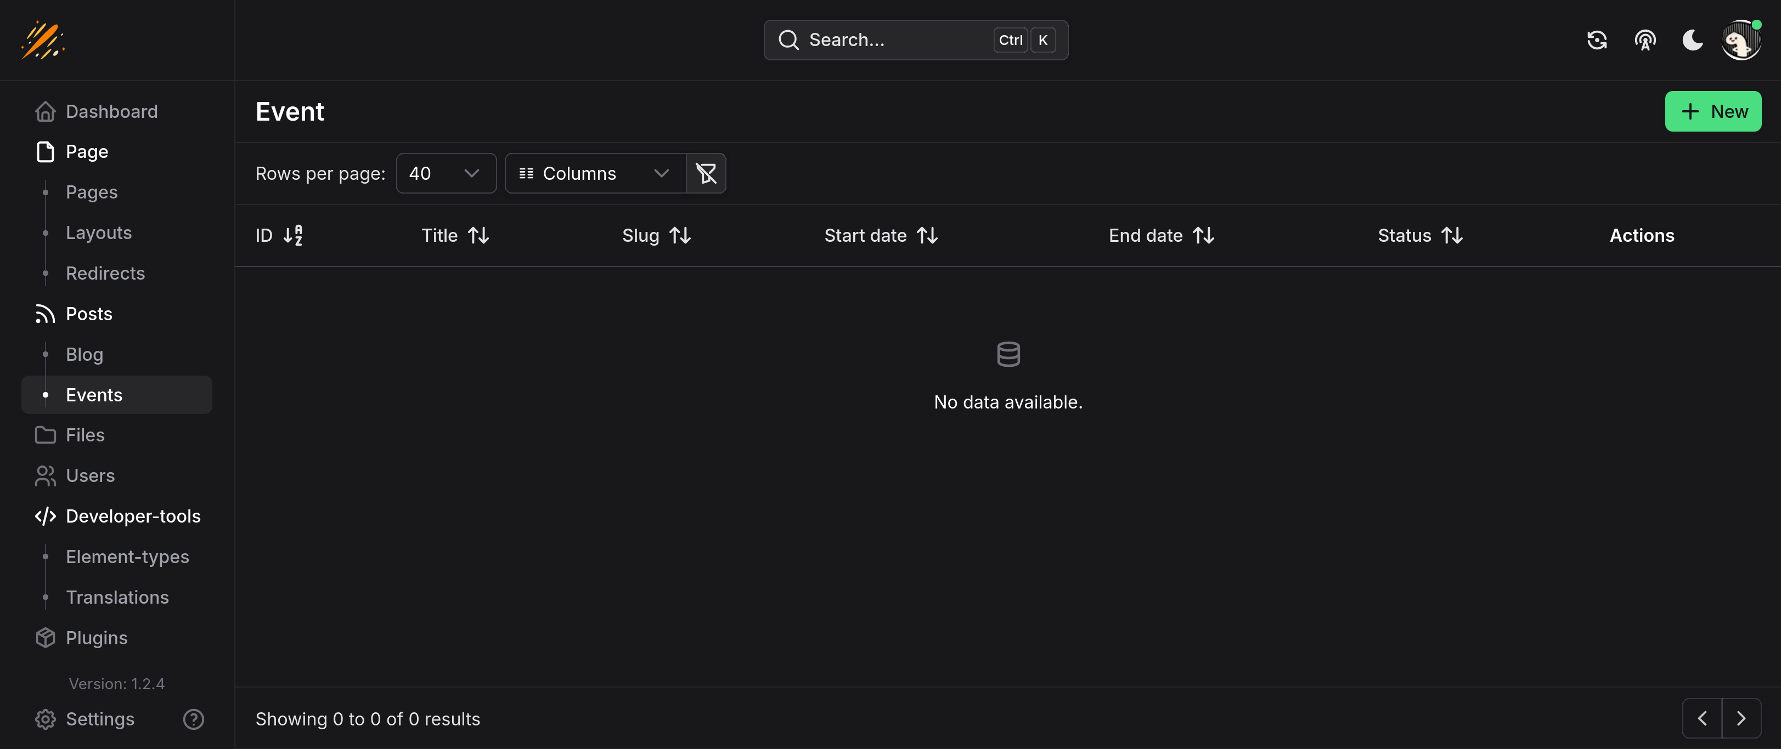
Task: Click the clear filters icon button
Action: tap(705, 173)
